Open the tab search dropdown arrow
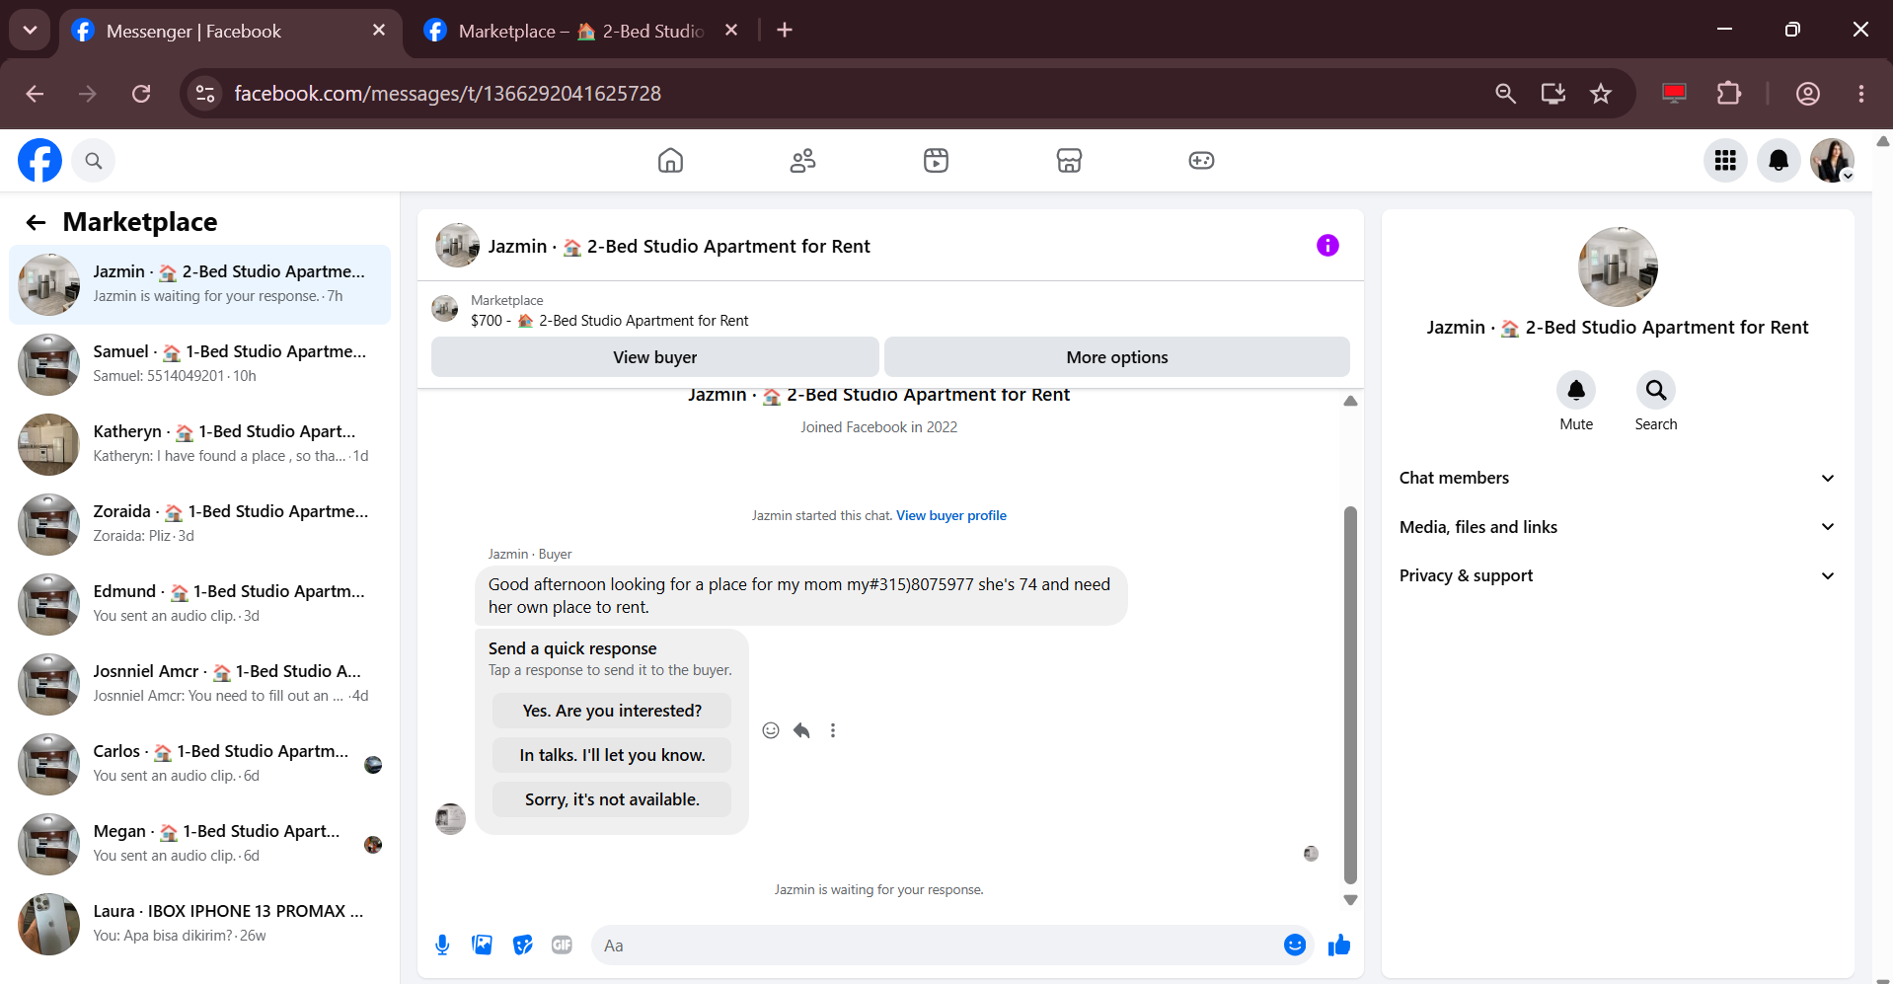Image resolution: width=1893 pixels, height=984 pixels. pos(30,30)
